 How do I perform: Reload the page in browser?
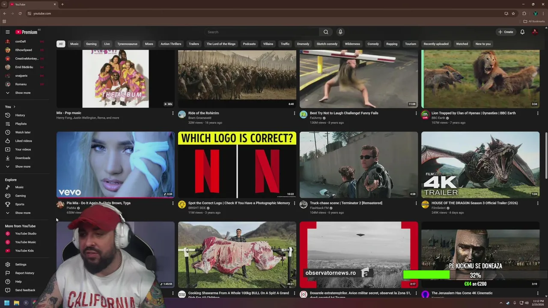click(20, 13)
